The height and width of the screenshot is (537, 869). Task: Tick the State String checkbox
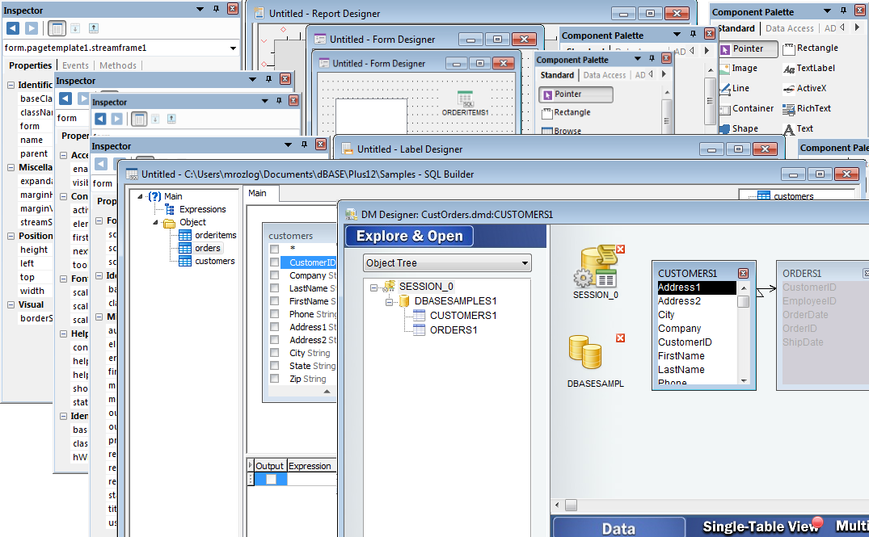[274, 366]
